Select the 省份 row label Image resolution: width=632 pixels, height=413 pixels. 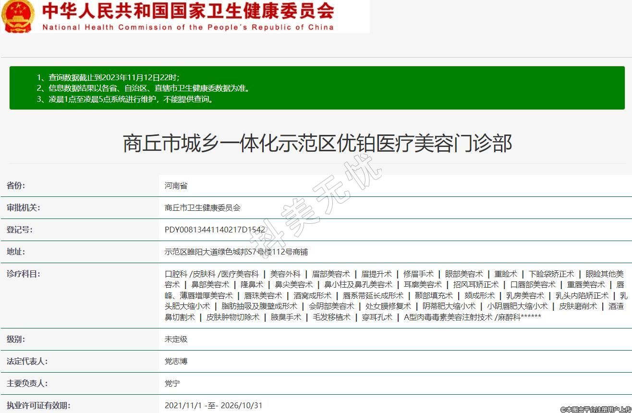pos(16,185)
